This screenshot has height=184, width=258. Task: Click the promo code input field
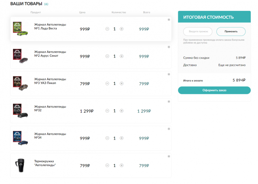(198, 32)
